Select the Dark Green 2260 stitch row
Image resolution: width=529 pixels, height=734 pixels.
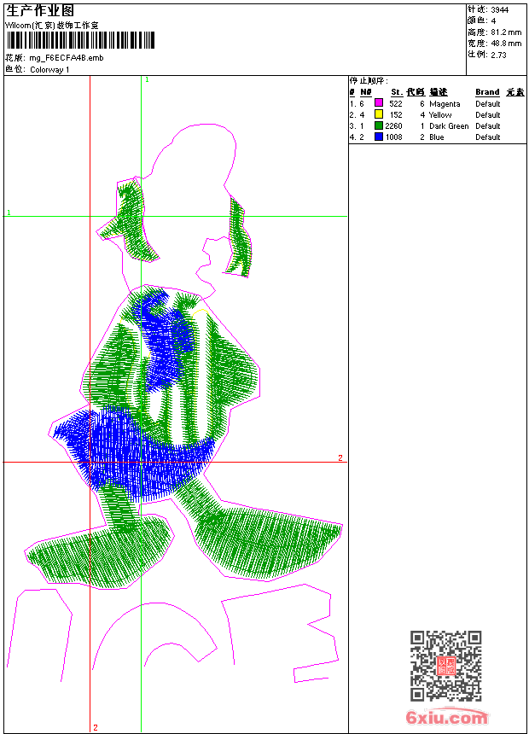(437, 126)
